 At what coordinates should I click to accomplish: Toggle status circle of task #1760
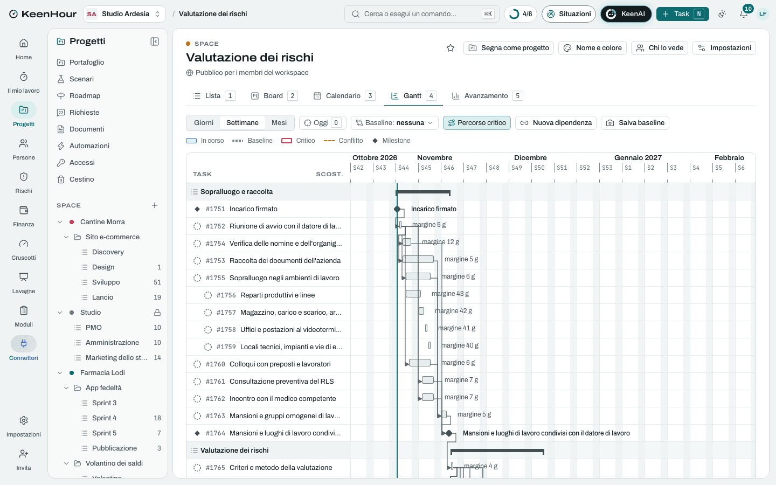pos(197,364)
